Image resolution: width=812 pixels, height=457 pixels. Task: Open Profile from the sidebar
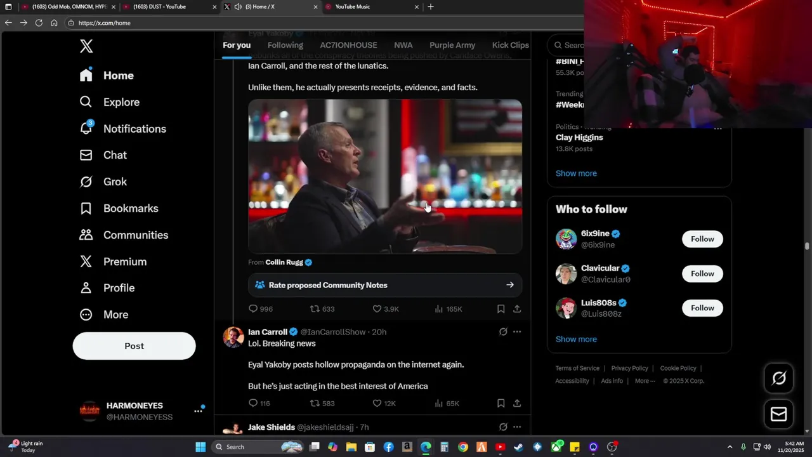coord(107,288)
